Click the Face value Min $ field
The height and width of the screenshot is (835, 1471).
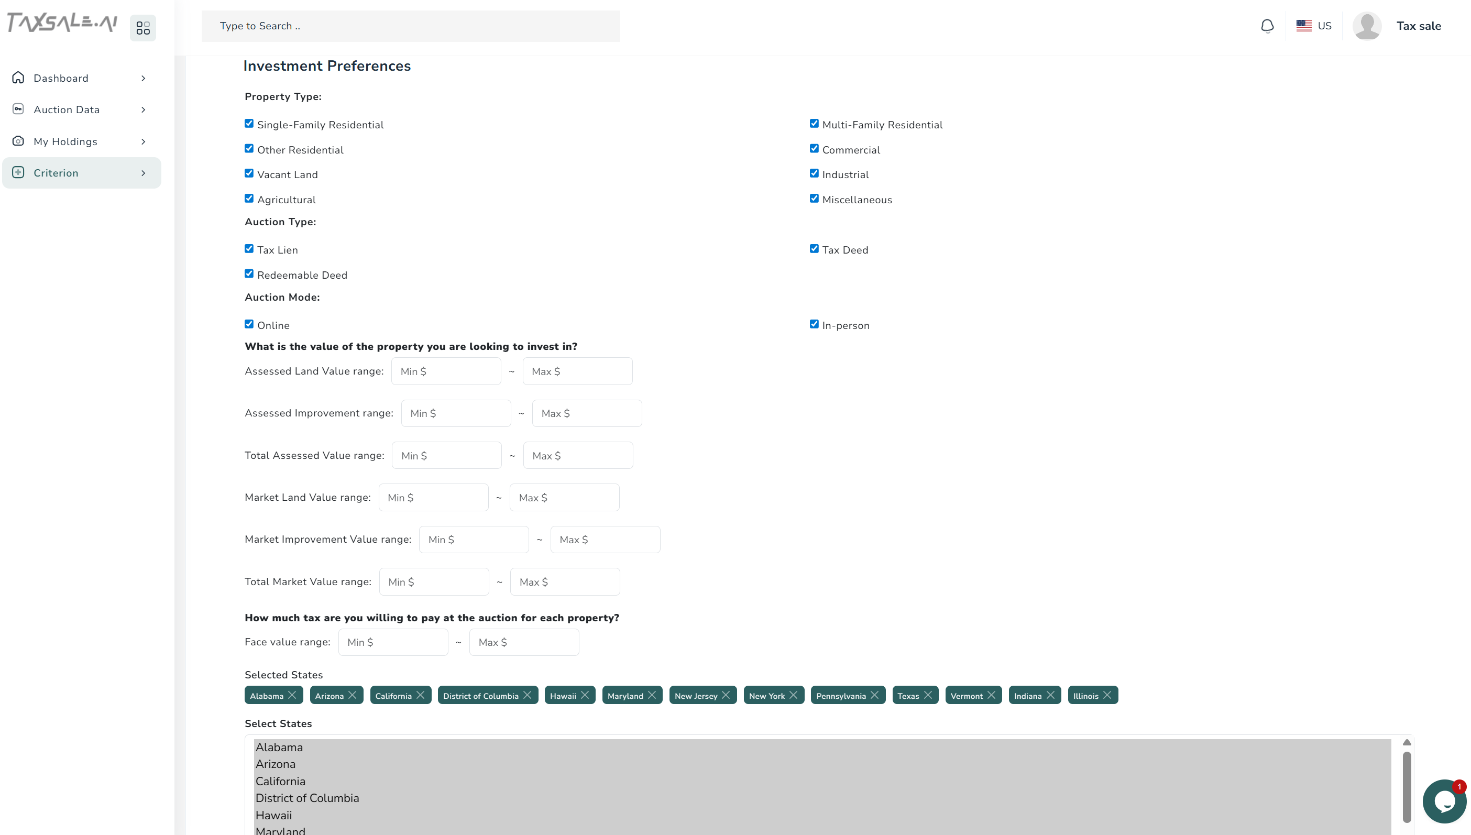point(393,642)
